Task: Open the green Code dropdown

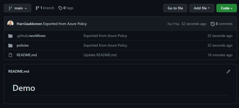Action: tap(226, 8)
